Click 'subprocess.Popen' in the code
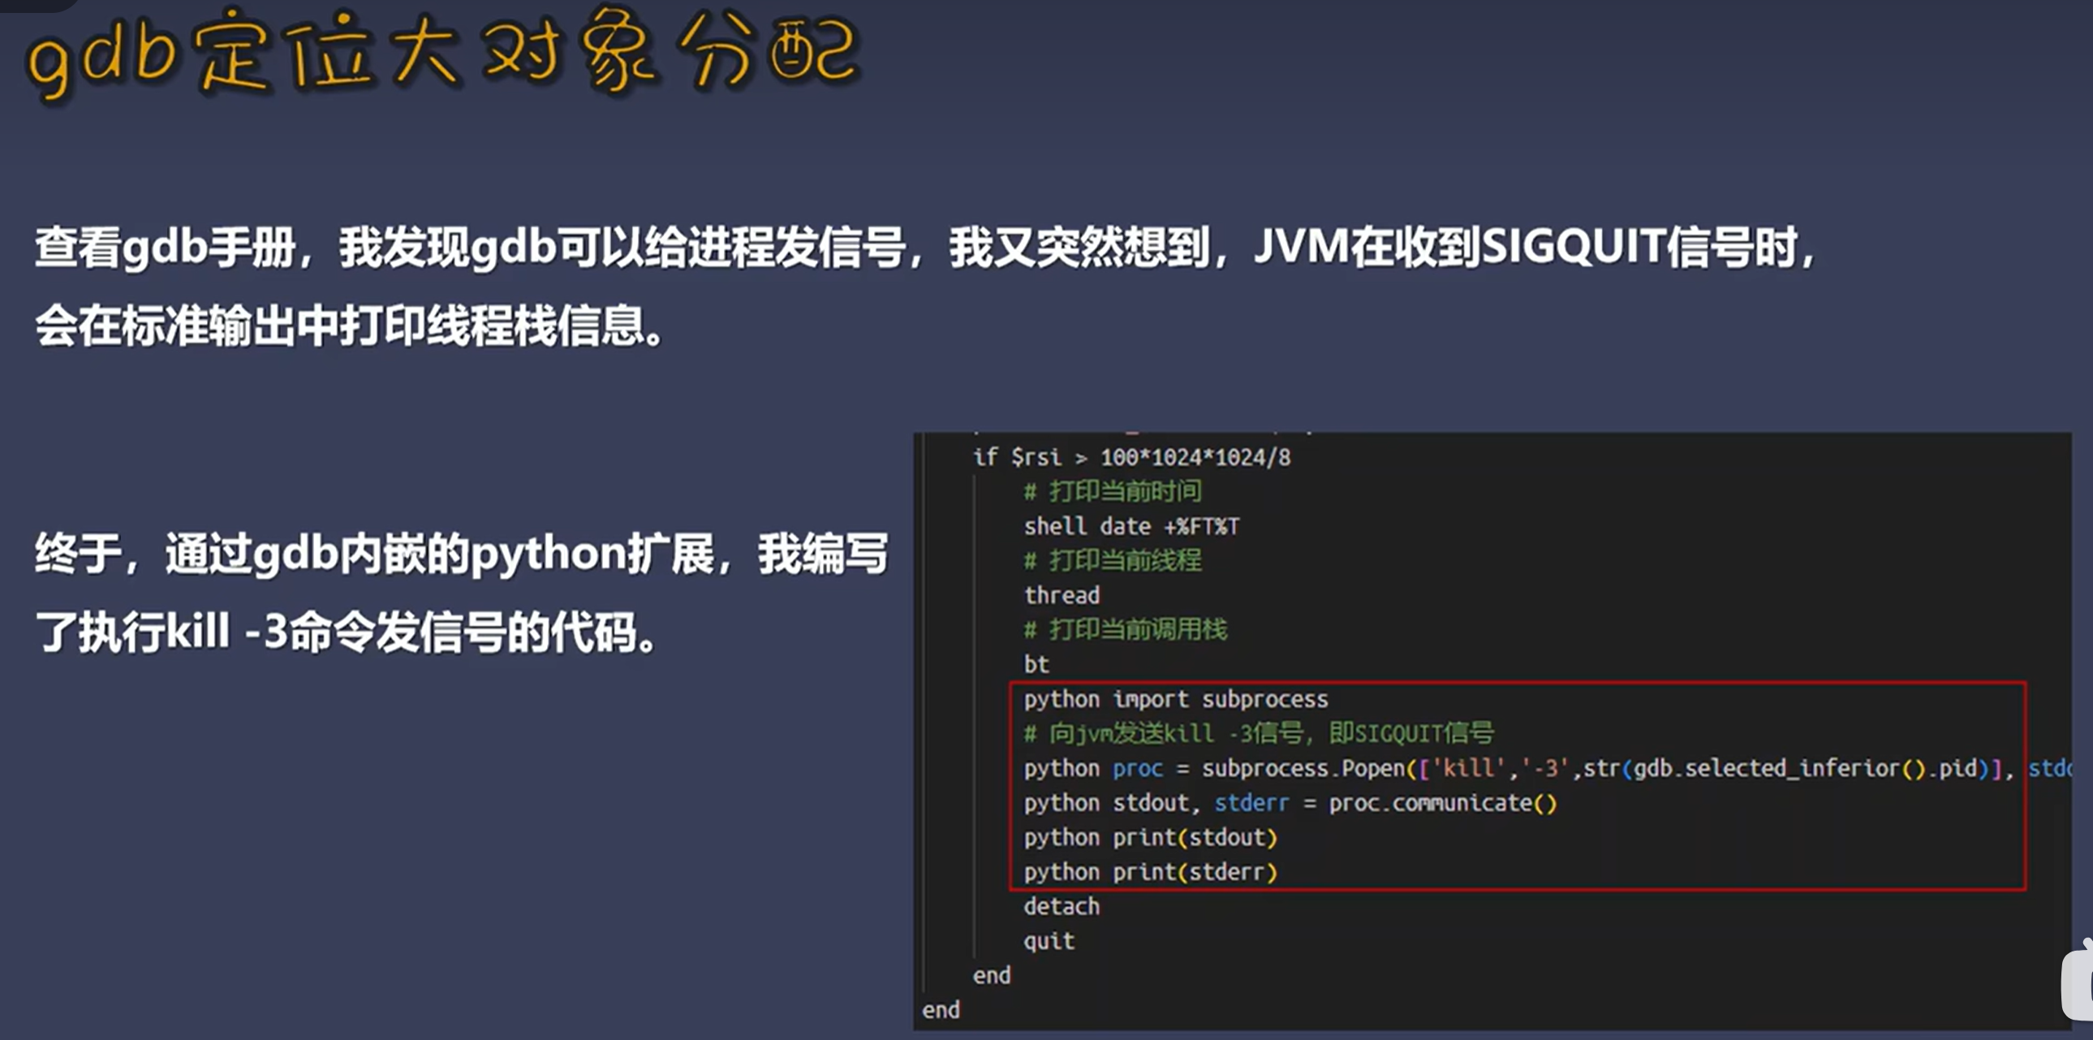 coord(1305,769)
